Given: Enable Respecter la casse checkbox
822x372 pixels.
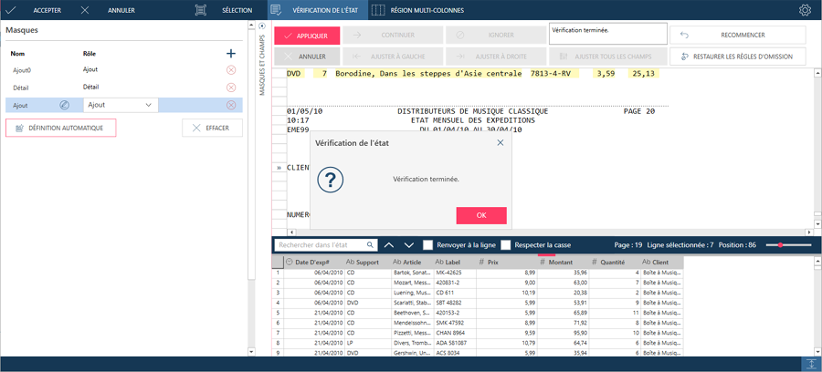Looking at the screenshot, I should (x=506, y=245).
